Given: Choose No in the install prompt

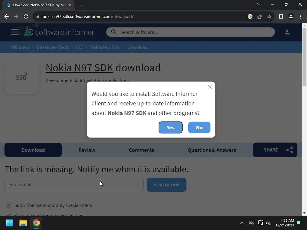Looking at the screenshot, I should pyautogui.click(x=199, y=127).
